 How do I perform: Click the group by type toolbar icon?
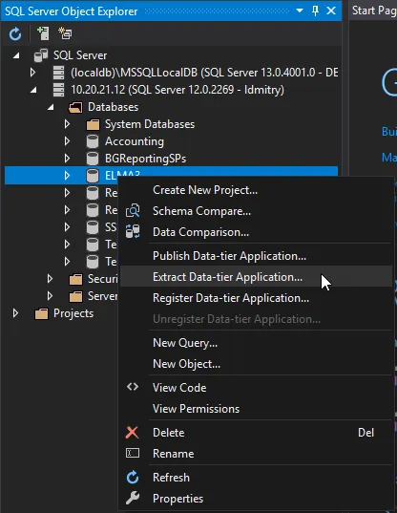click(x=65, y=33)
